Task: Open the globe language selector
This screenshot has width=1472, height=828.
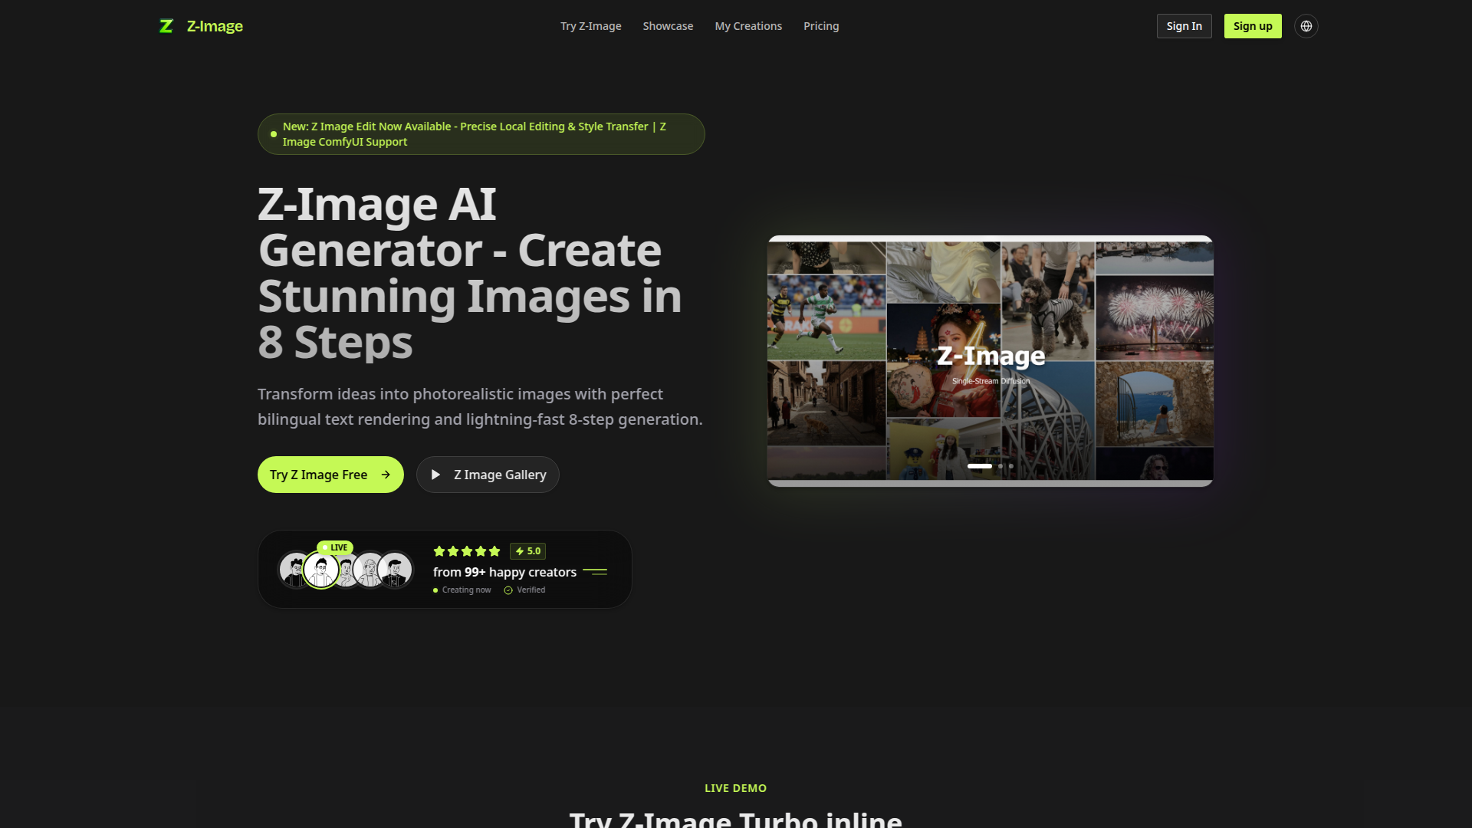Action: 1306,26
